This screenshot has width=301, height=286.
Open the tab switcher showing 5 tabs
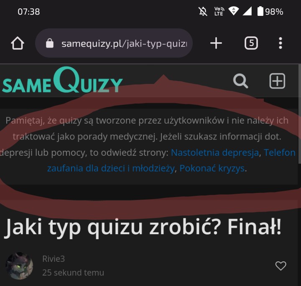tap(251, 43)
